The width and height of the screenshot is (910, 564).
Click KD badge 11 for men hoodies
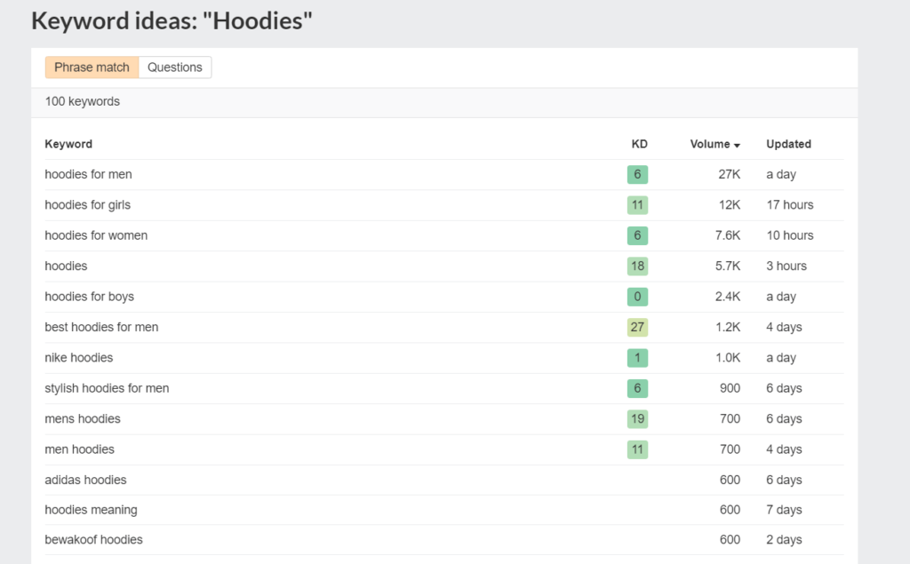tap(637, 449)
